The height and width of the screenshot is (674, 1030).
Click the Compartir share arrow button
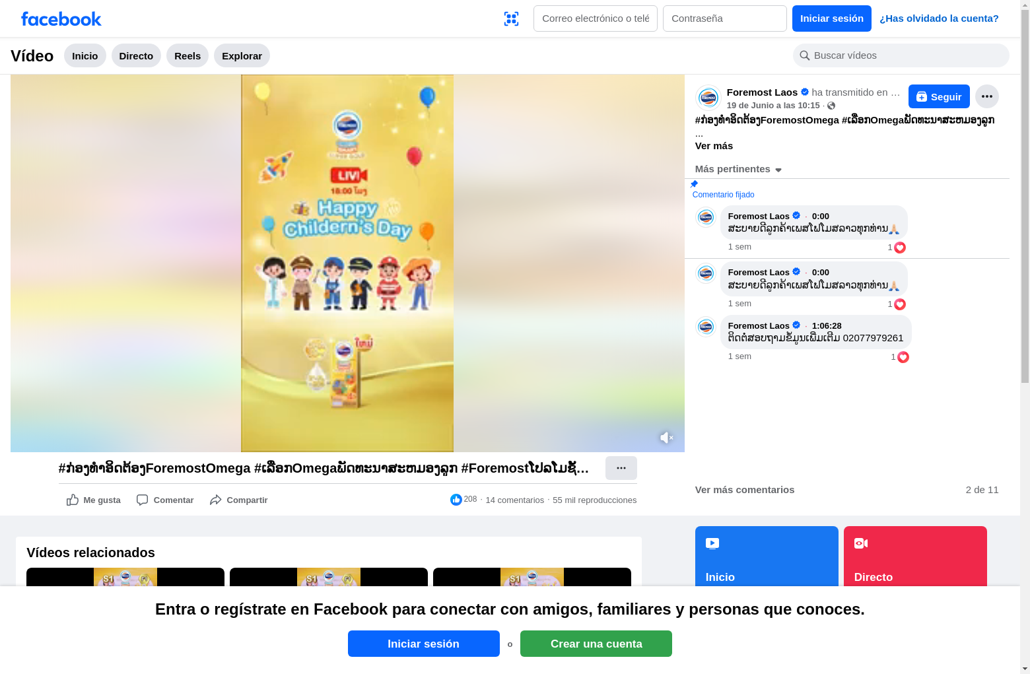(x=238, y=500)
